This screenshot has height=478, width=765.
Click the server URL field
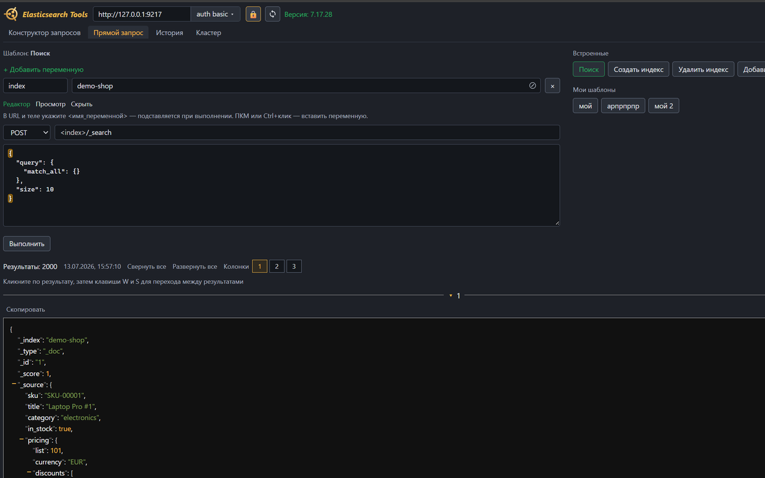(x=142, y=14)
